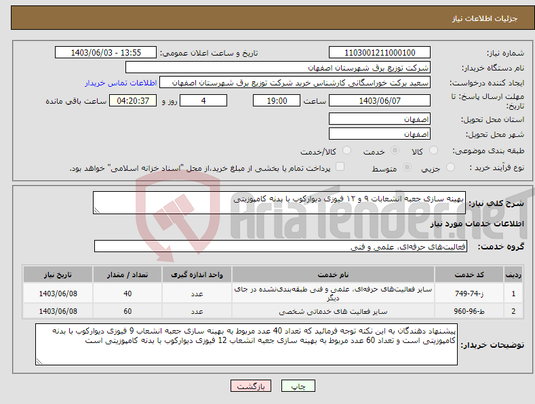Click the کد خدمت column header
This screenshot has height=404, width=535.
pos(469,275)
